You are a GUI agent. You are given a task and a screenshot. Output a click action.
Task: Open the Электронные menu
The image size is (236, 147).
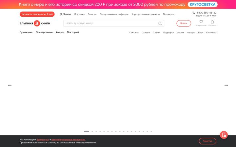point(44,32)
